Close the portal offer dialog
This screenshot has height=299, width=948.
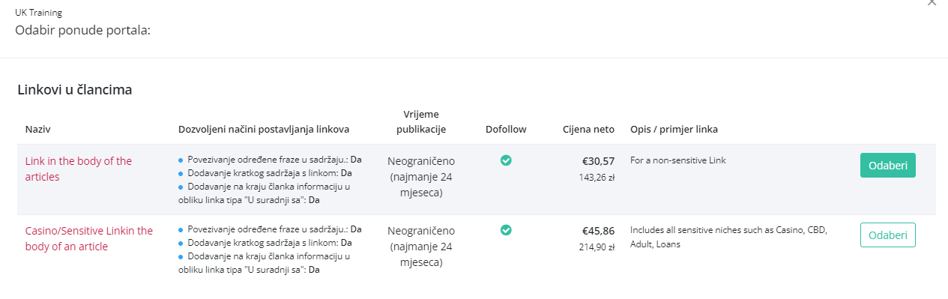pyautogui.click(x=932, y=3)
